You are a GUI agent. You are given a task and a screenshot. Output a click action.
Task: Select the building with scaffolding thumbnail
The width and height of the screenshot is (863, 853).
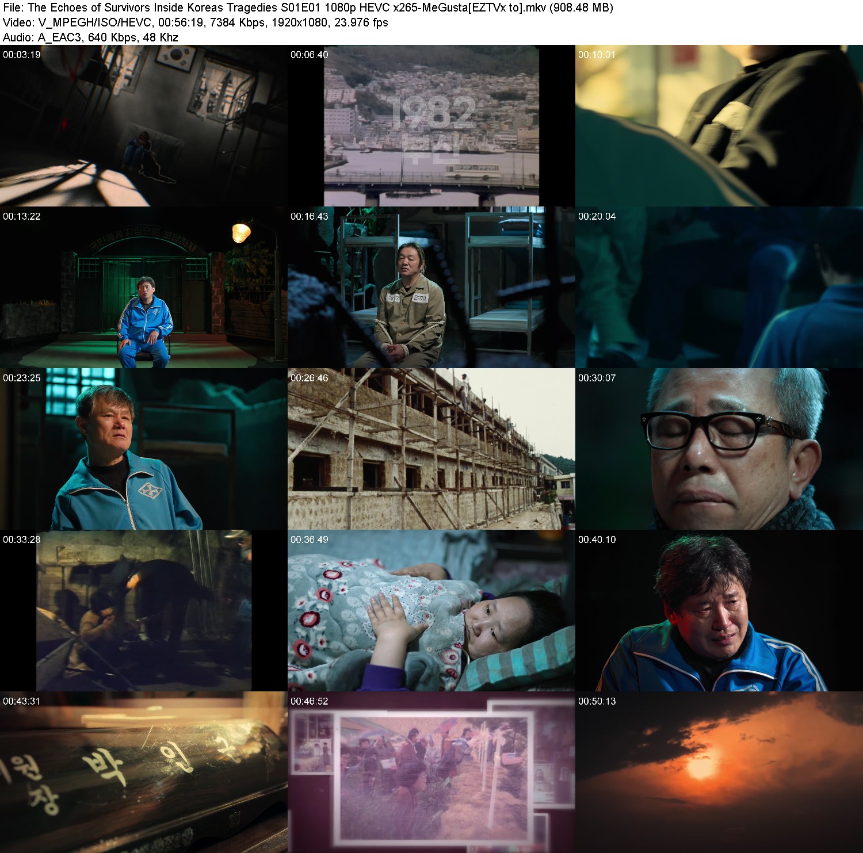[x=431, y=449]
